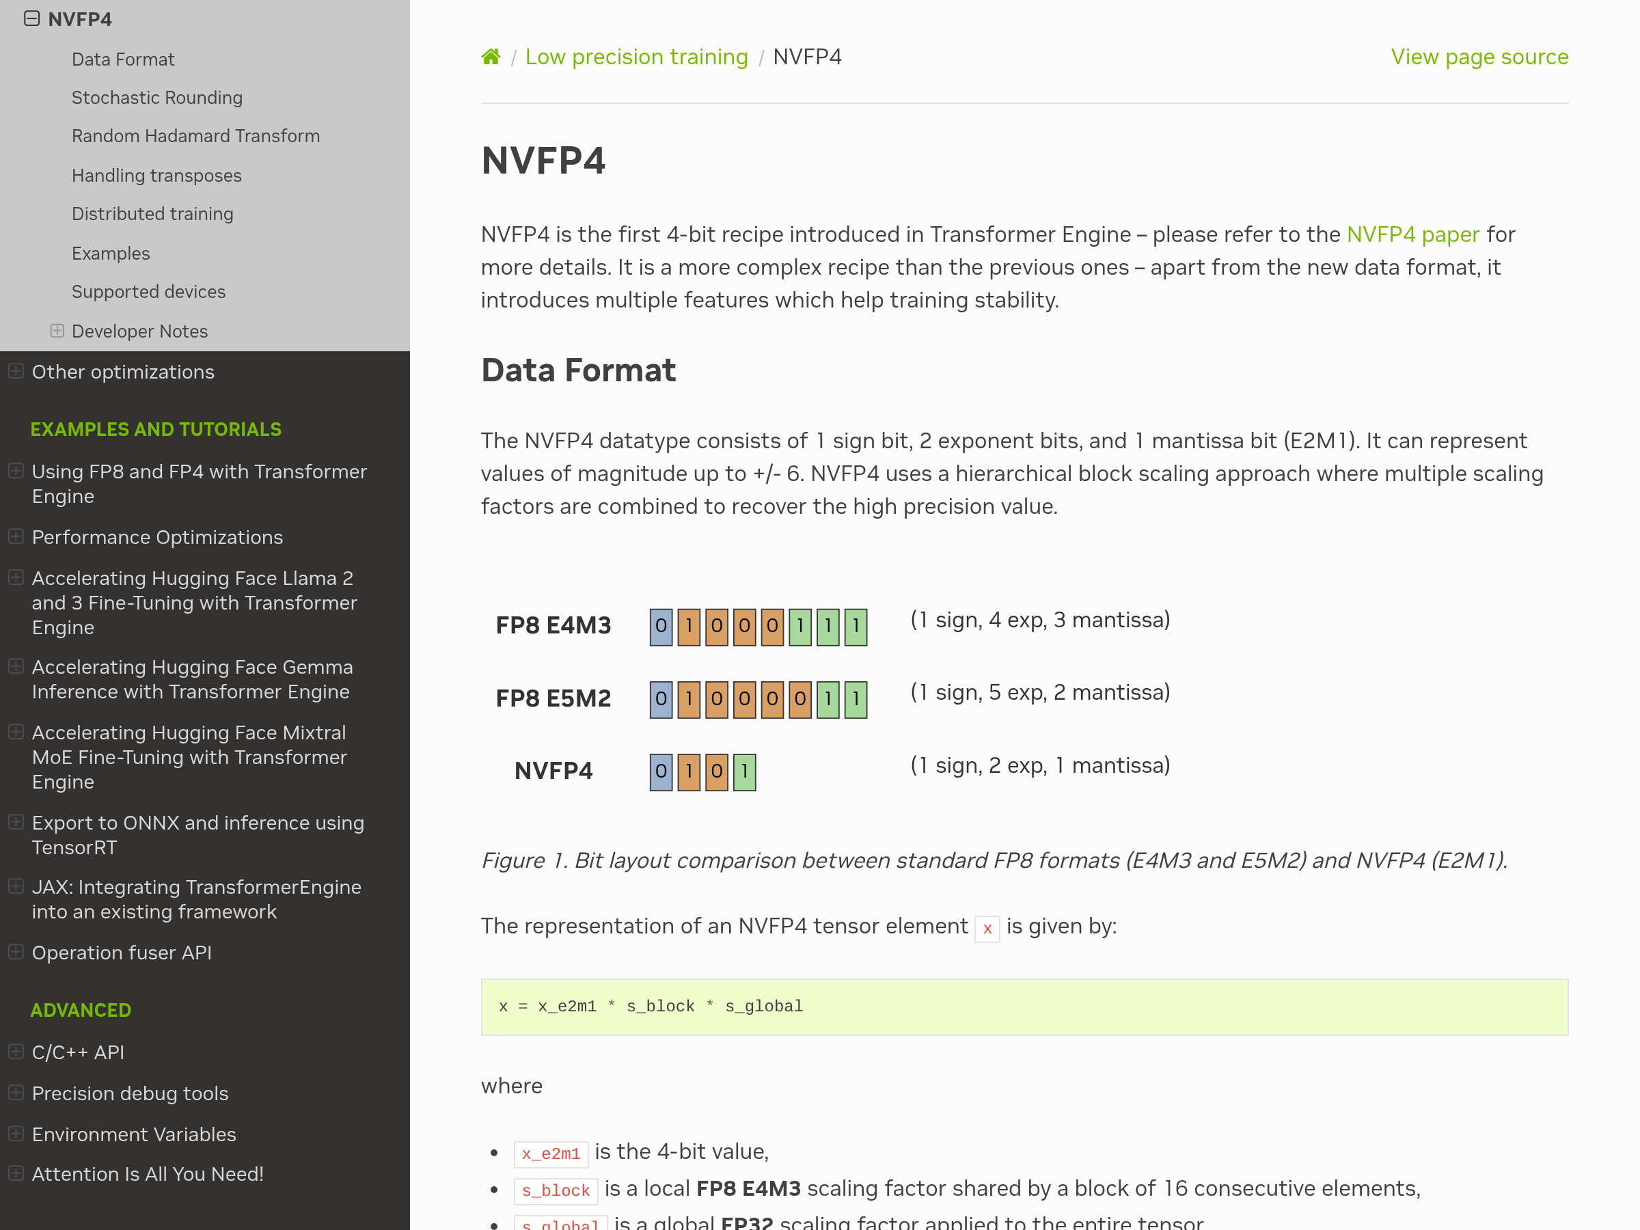Click EXAMPLES AND TUTORIALS caption
1640x1230 pixels.
(156, 429)
